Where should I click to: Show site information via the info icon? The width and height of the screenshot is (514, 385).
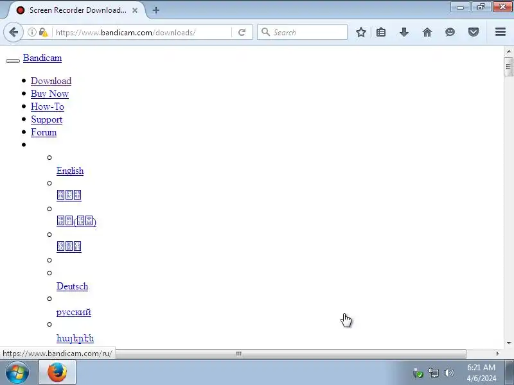pos(31,32)
